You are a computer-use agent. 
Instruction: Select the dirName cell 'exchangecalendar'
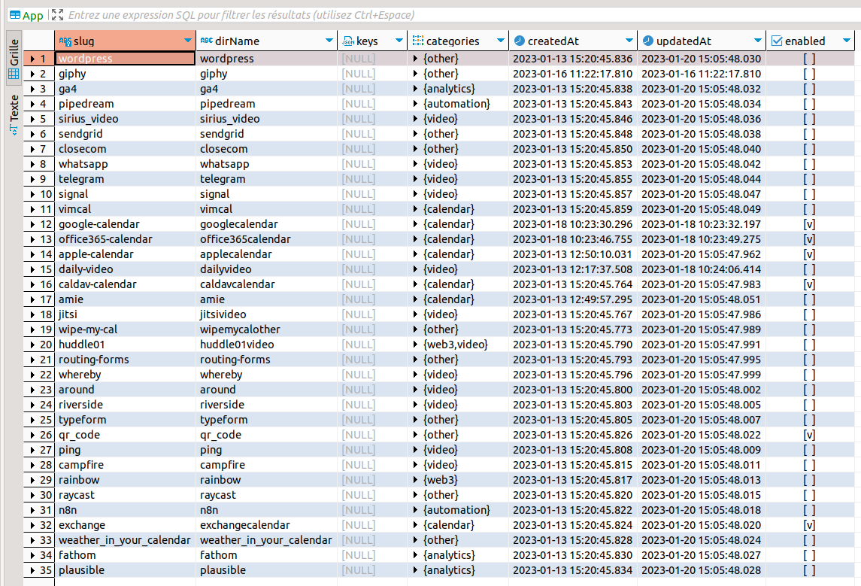click(x=266, y=525)
